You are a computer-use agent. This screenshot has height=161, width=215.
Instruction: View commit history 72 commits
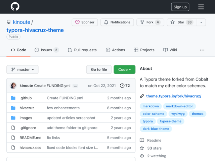[x=125, y=86]
